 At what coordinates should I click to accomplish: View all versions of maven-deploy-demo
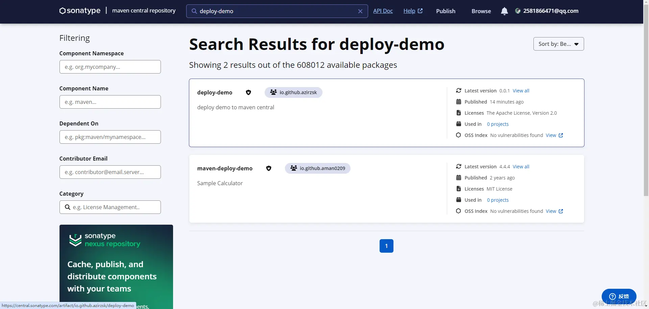pyautogui.click(x=521, y=167)
